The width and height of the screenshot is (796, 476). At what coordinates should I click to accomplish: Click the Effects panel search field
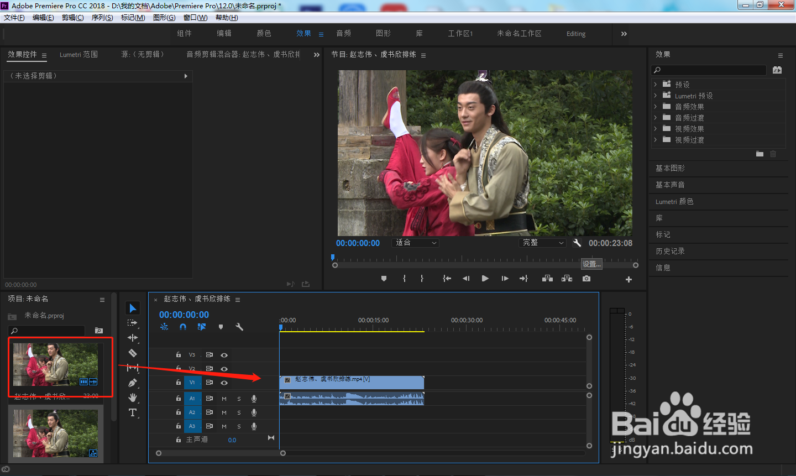coord(709,70)
